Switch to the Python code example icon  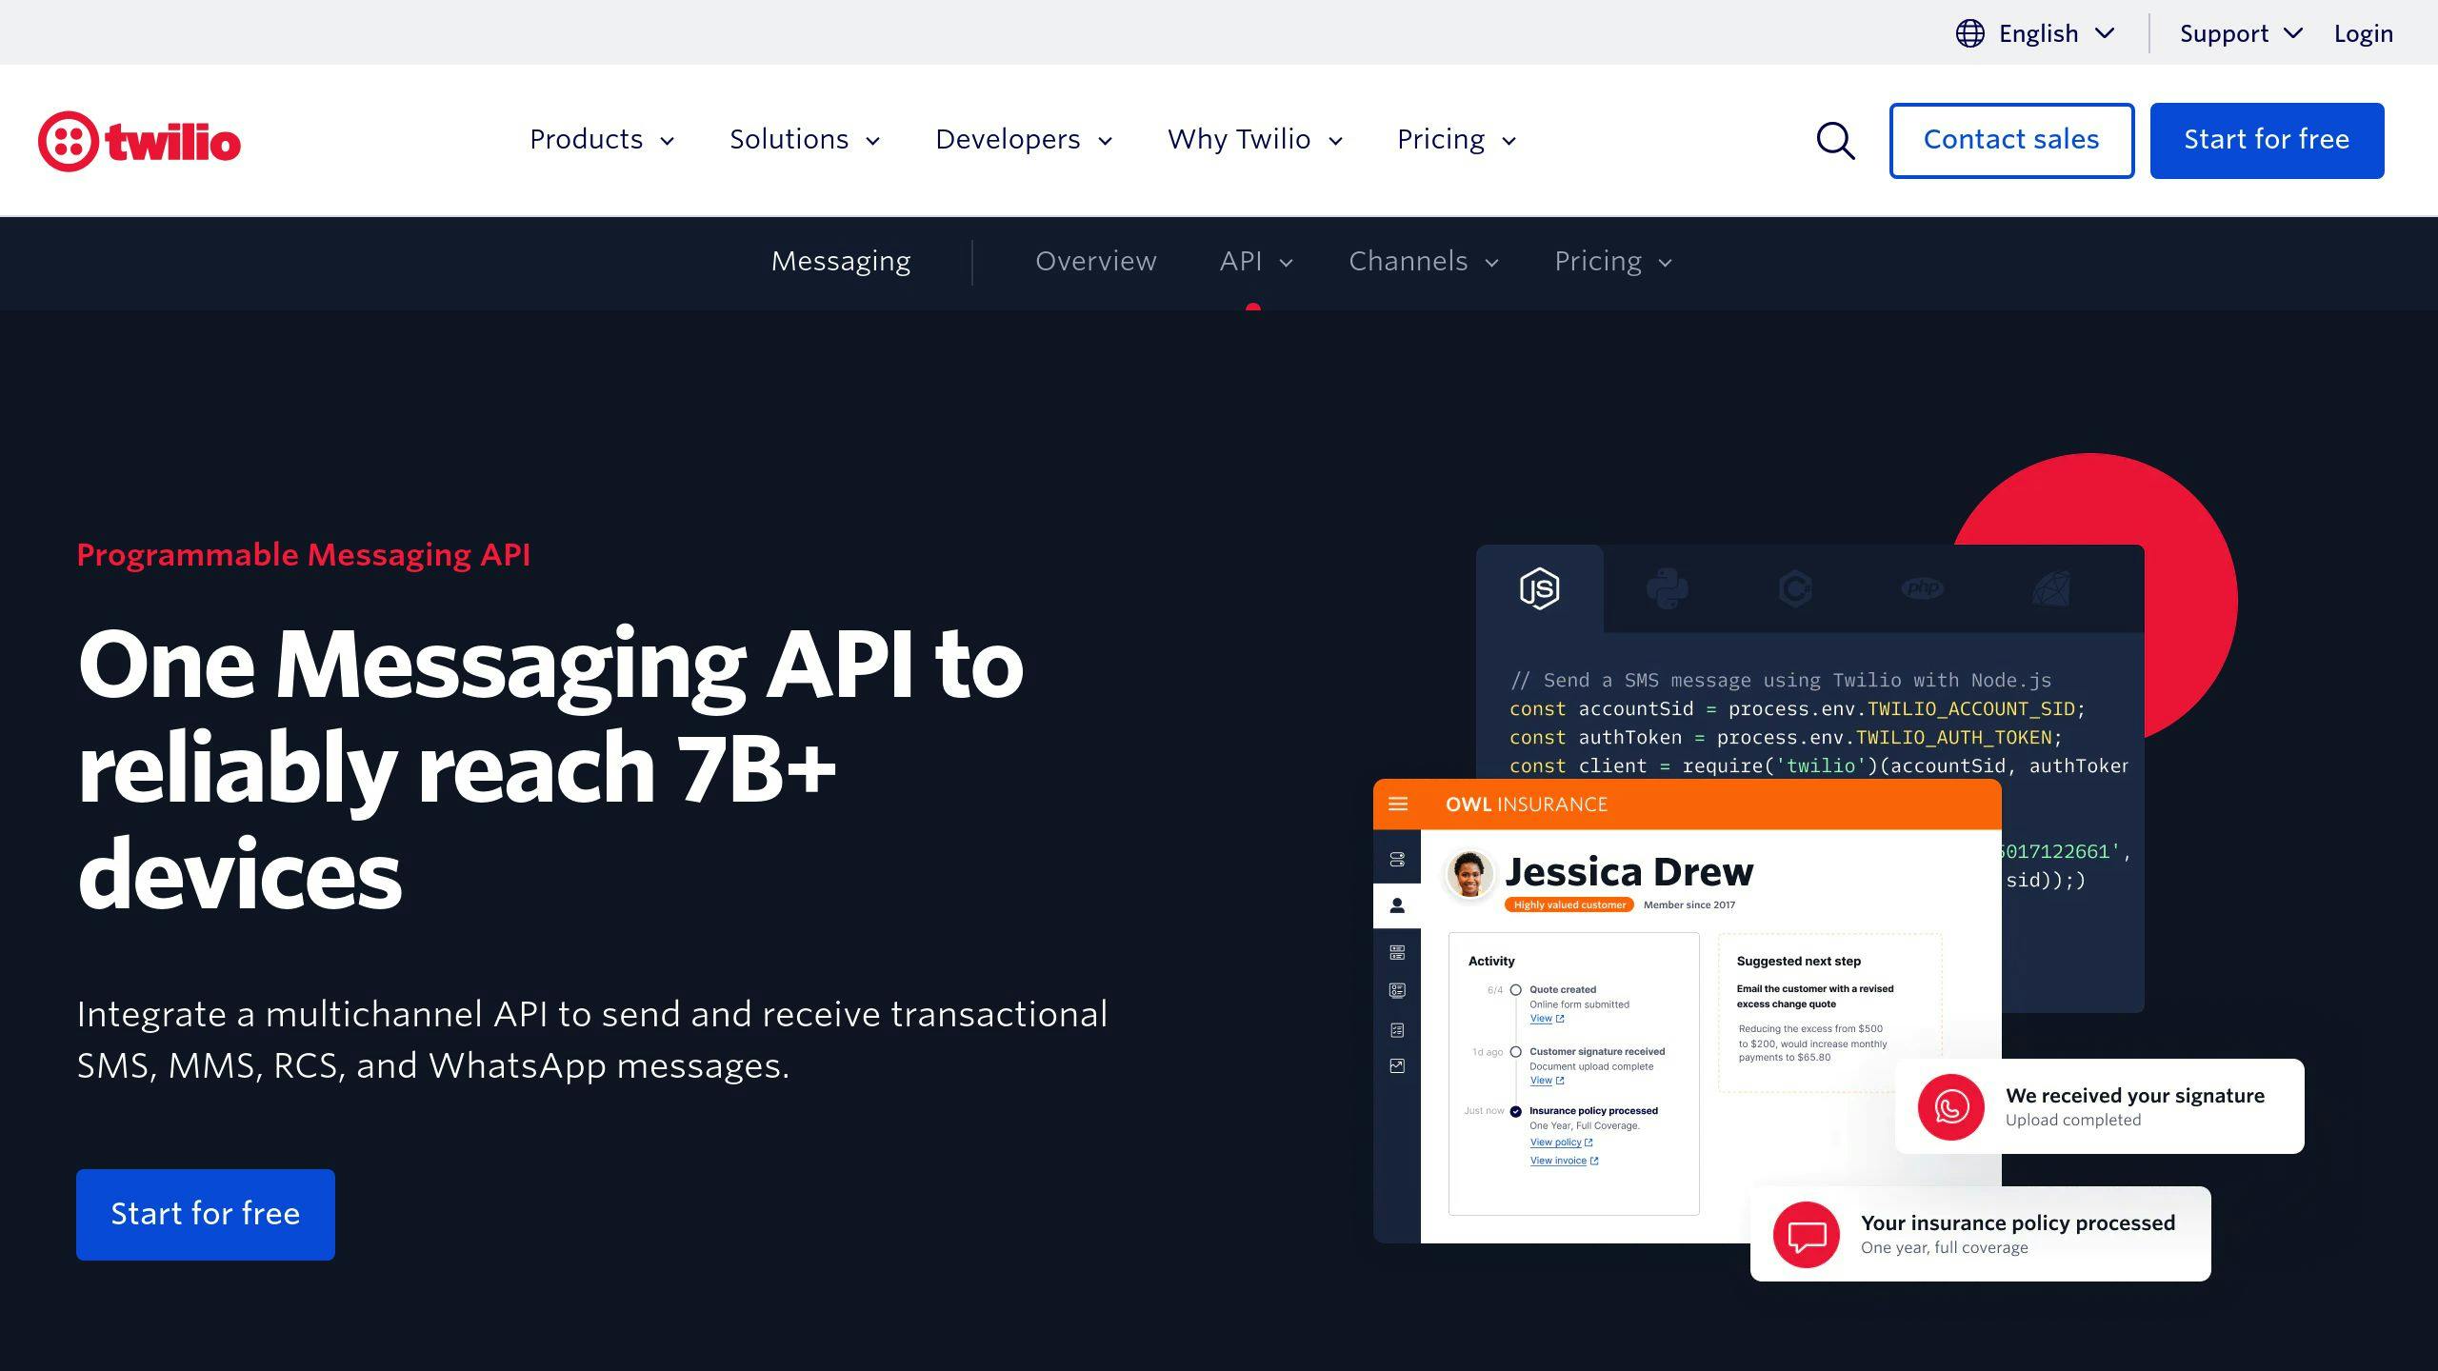pyautogui.click(x=1667, y=588)
